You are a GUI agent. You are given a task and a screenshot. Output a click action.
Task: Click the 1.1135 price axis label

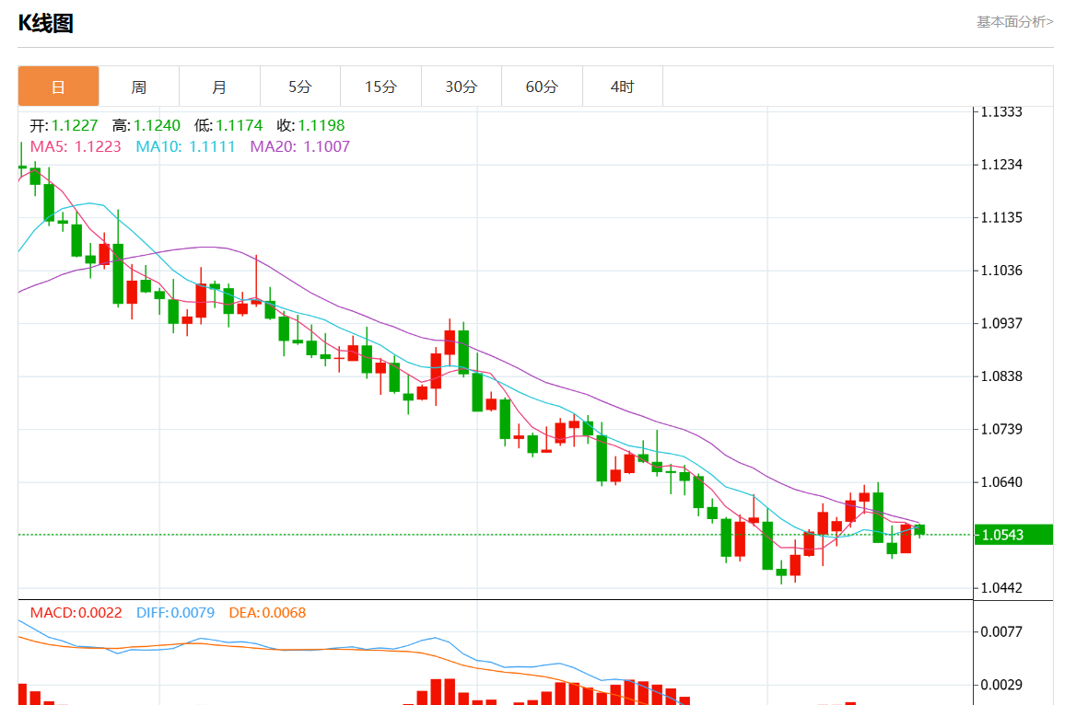coord(1001,218)
